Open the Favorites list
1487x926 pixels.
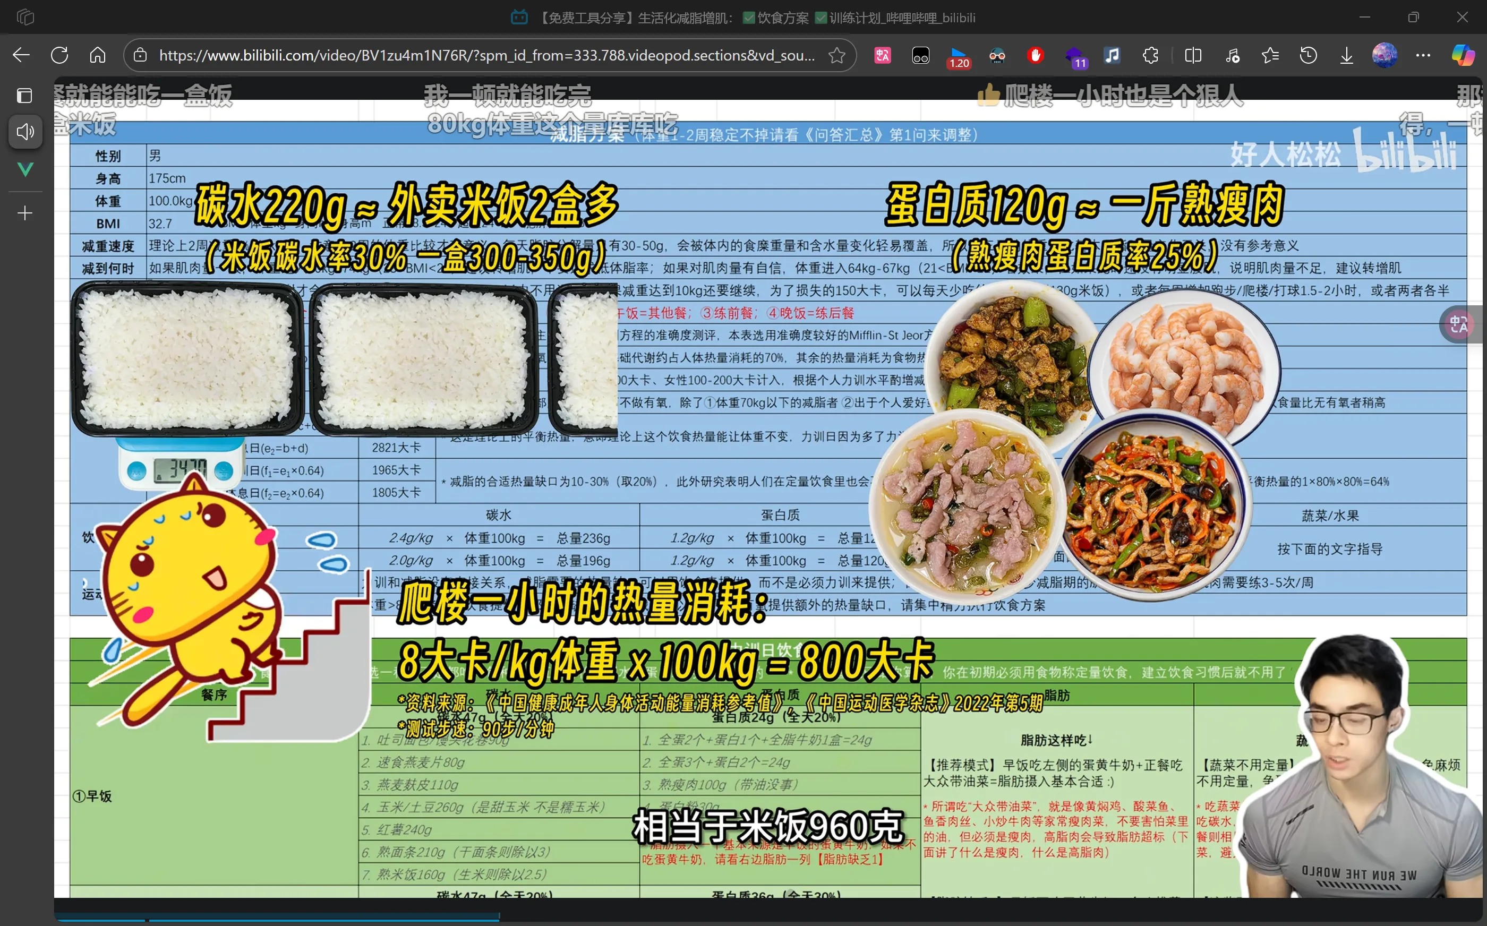[1270, 55]
